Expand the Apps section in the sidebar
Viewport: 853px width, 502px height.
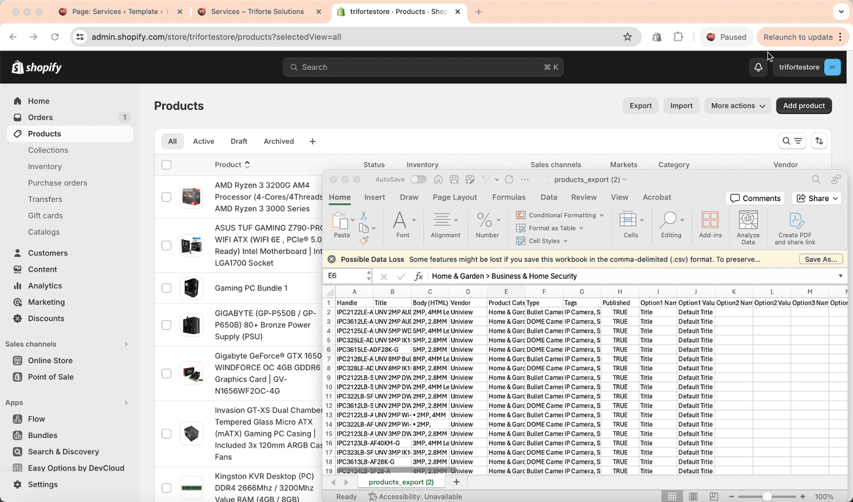coord(126,403)
